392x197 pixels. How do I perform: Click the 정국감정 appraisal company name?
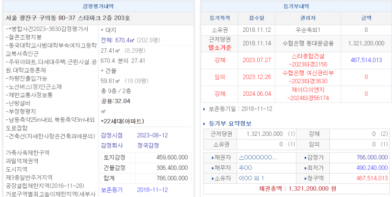point(147,145)
